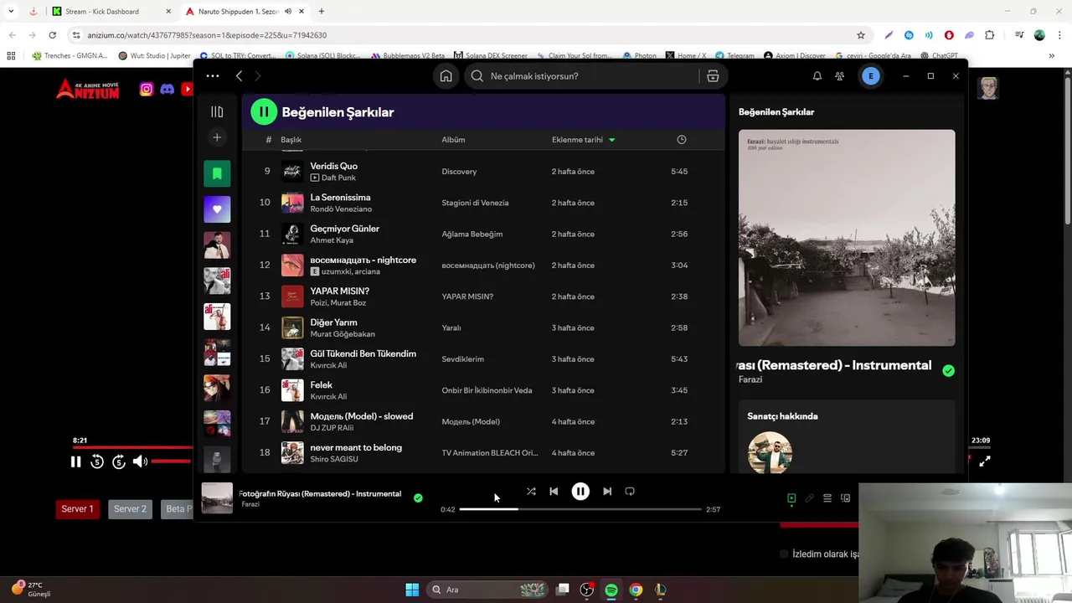Expand Your Library sidebar icon
Viewport: 1072px width, 603px height.
coord(217,111)
